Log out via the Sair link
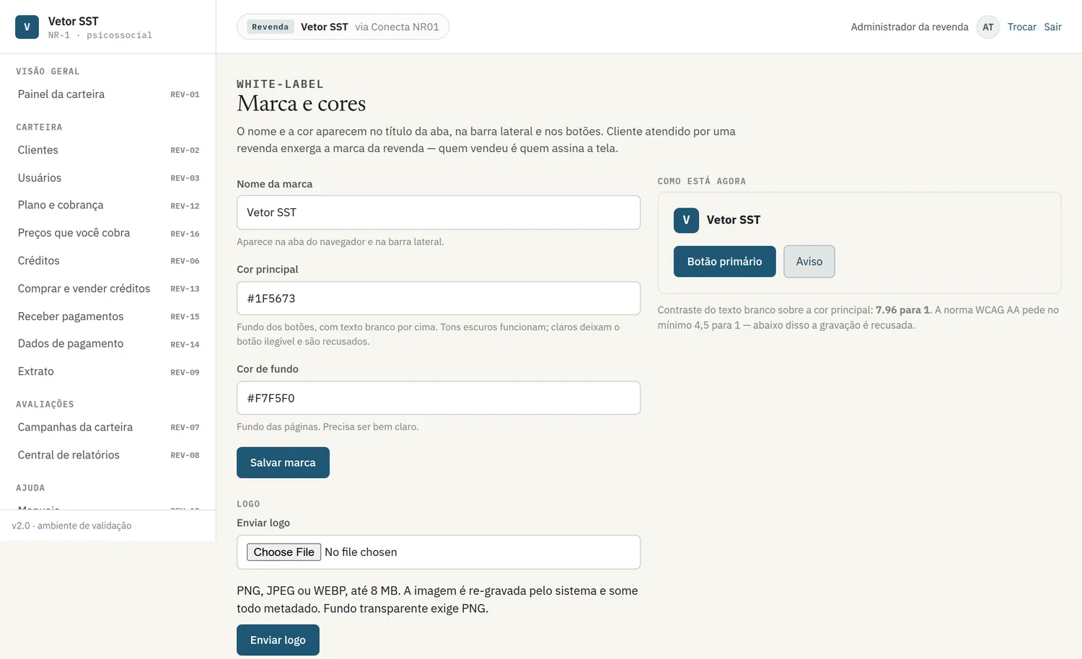Screen dimensions: 1082x659 tap(1052, 27)
